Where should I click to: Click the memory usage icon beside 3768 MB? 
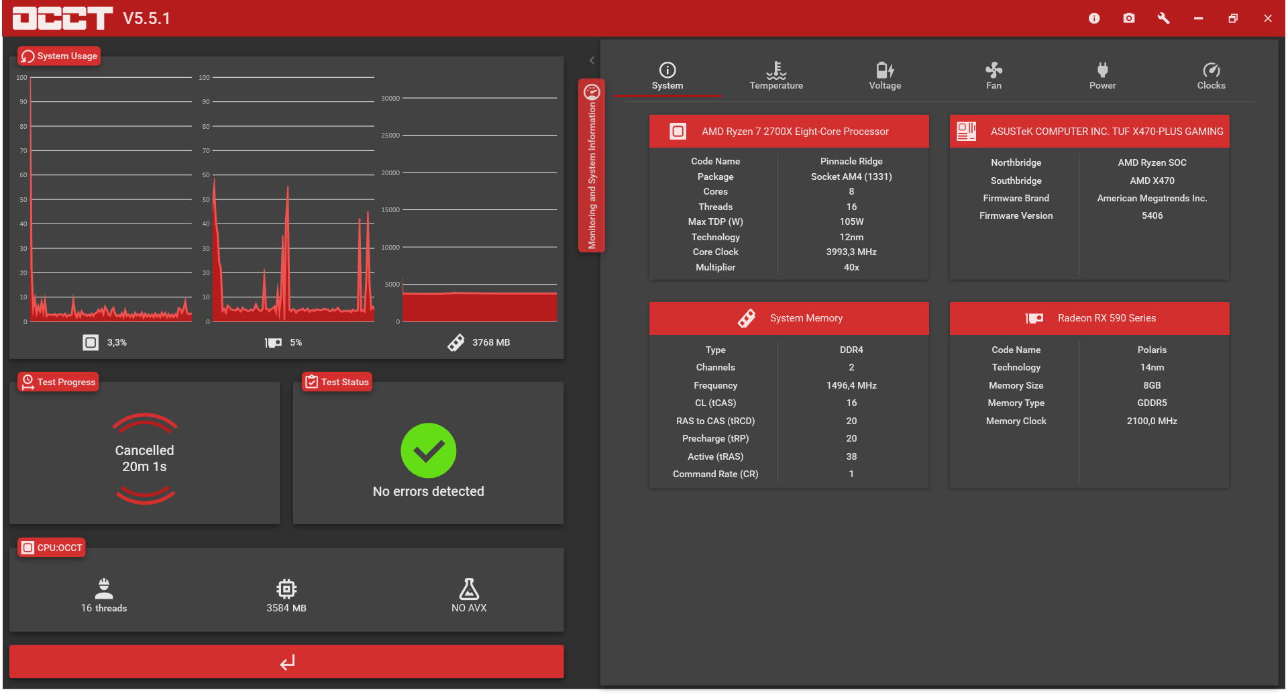(x=456, y=342)
